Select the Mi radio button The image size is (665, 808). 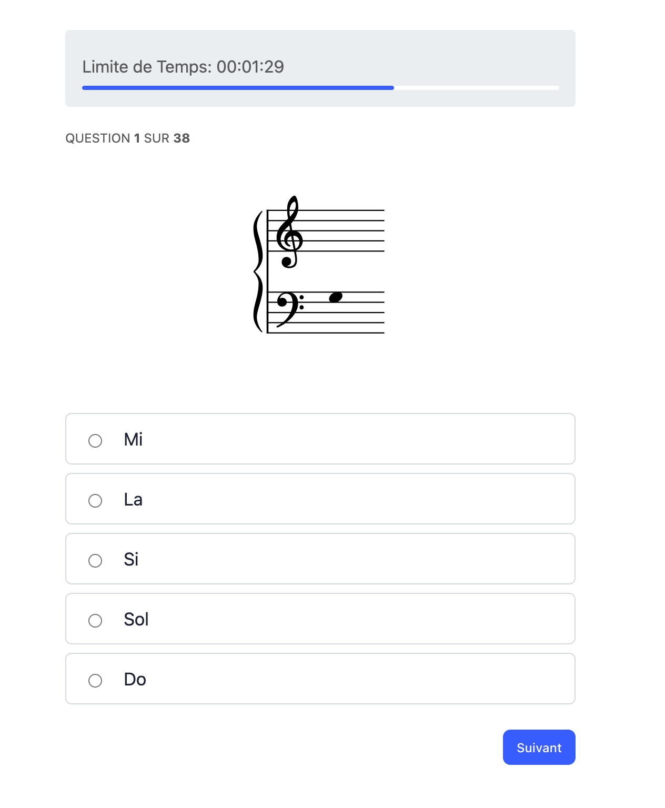[x=95, y=440]
